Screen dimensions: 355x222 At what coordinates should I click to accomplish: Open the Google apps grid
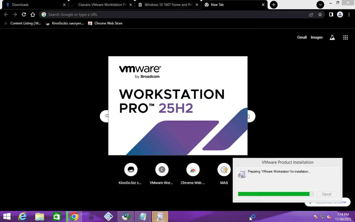(x=346, y=37)
